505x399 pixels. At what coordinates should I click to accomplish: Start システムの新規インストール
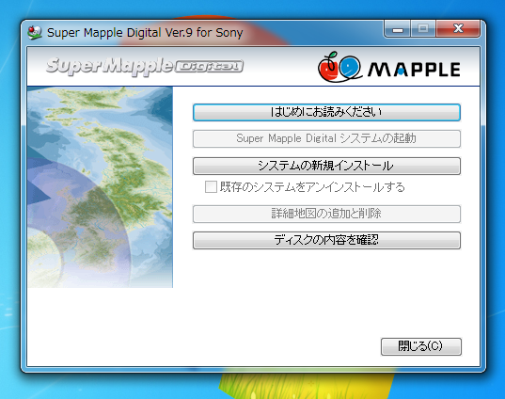tap(326, 166)
